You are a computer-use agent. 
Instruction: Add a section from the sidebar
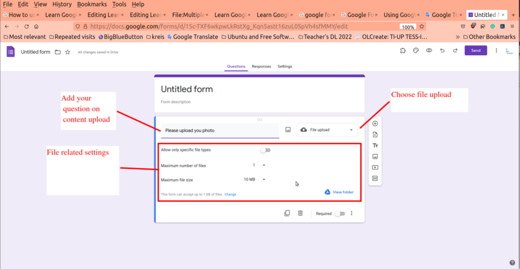(375, 179)
